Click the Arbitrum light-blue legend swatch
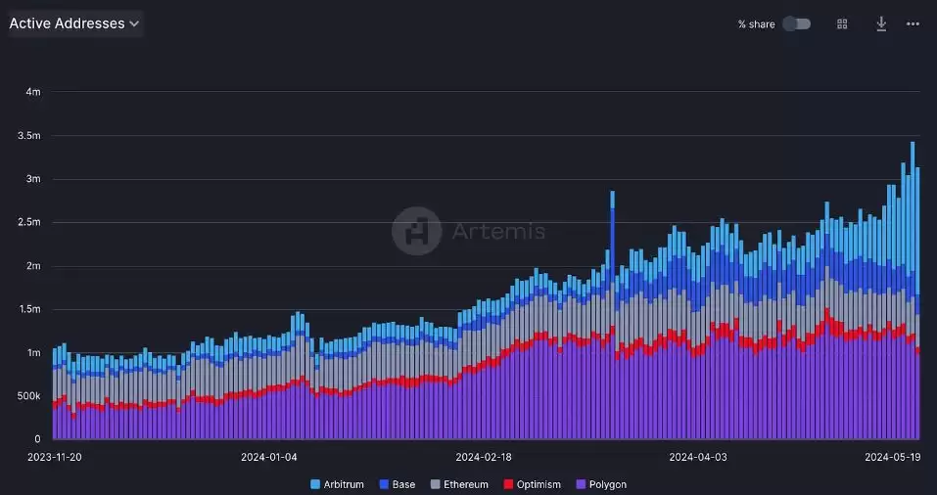 315,484
